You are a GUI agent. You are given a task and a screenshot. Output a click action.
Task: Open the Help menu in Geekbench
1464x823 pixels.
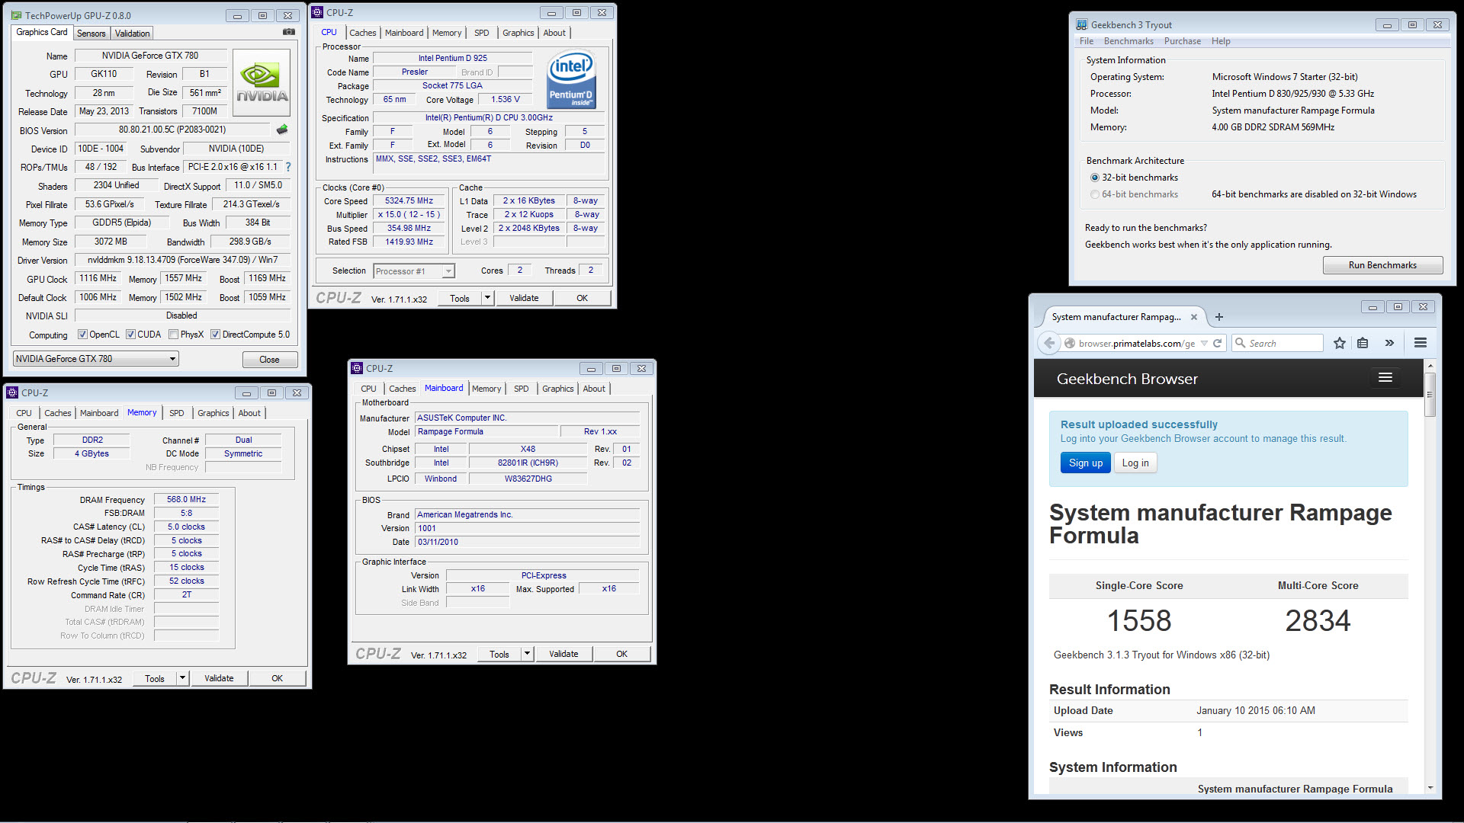[1221, 41]
